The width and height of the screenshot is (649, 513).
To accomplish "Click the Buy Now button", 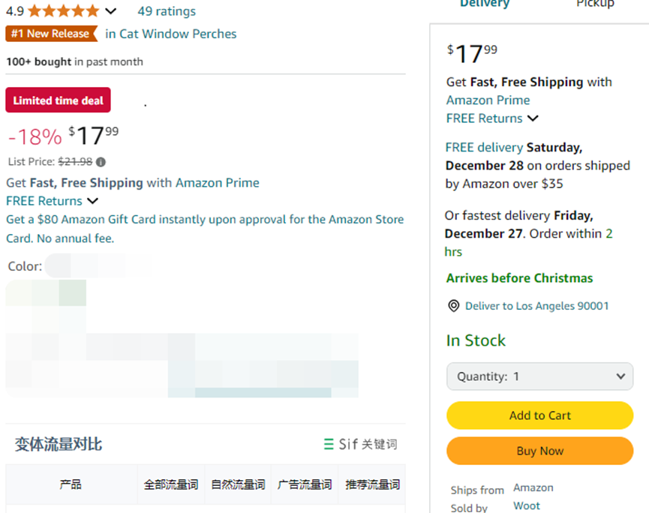I will 539,451.
